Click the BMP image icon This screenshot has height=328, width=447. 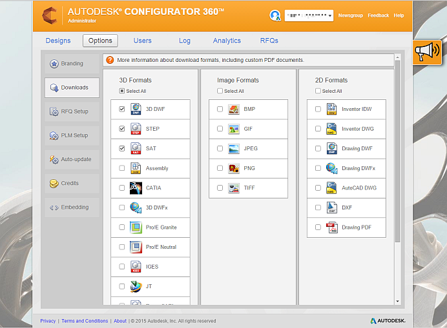234,110
